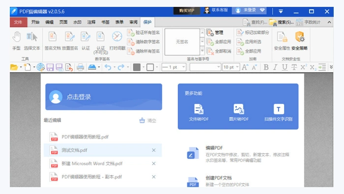Expand the toolbar overflow chevron
Screen dimensions: 344x194
tap(331, 67)
